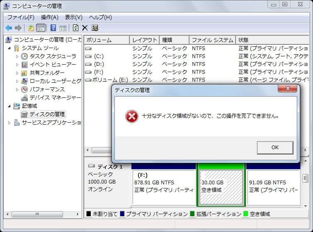Screen dimensions: 313x232
Task: Click the disk view scroll down arrow
Action: 305,206
